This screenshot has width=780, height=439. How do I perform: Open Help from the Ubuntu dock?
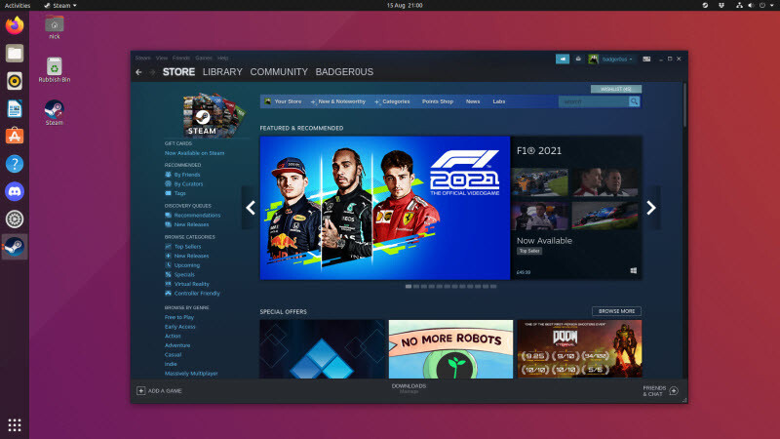point(15,164)
